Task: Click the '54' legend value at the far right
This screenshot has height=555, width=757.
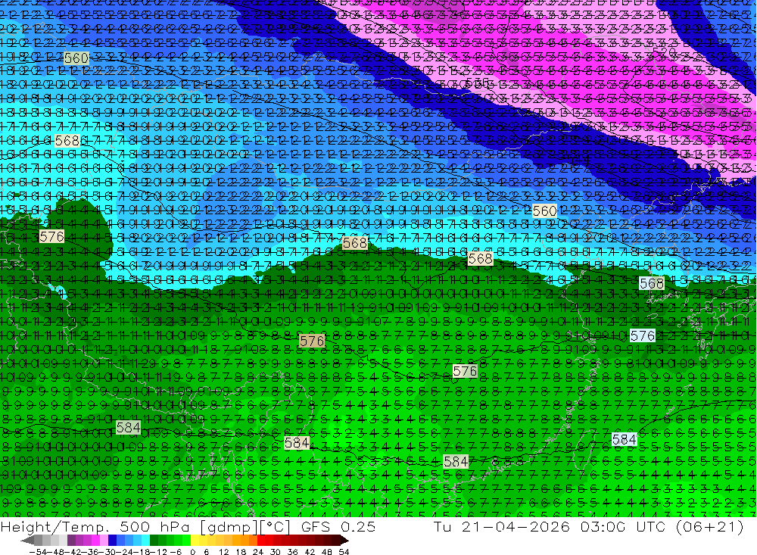Action: (x=344, y=552)
